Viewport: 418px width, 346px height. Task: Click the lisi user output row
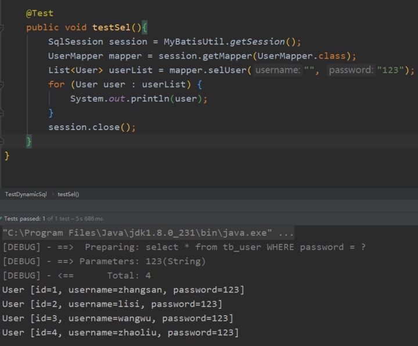click(112, 304)
